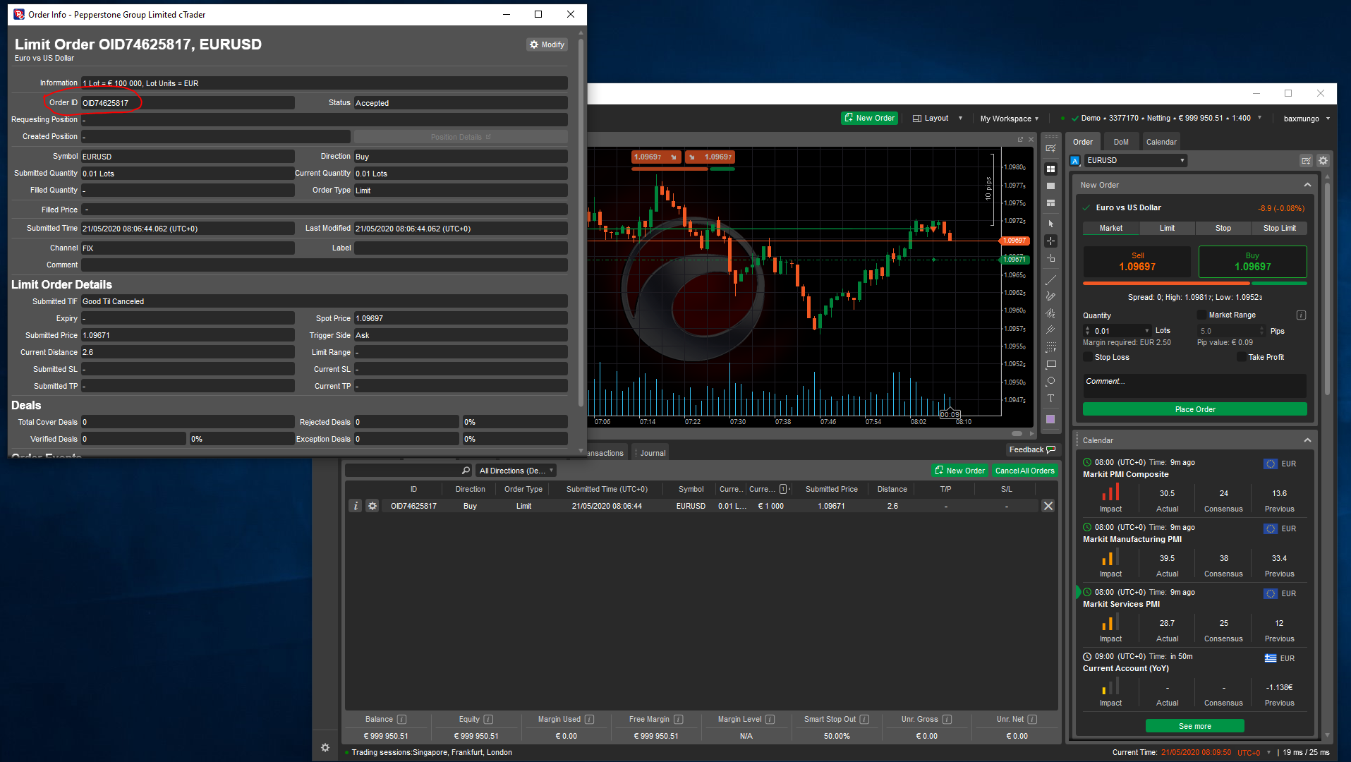Open info icon for order OID74625817 row
This screenshot has width=1351, height=762.
point(356,506)
